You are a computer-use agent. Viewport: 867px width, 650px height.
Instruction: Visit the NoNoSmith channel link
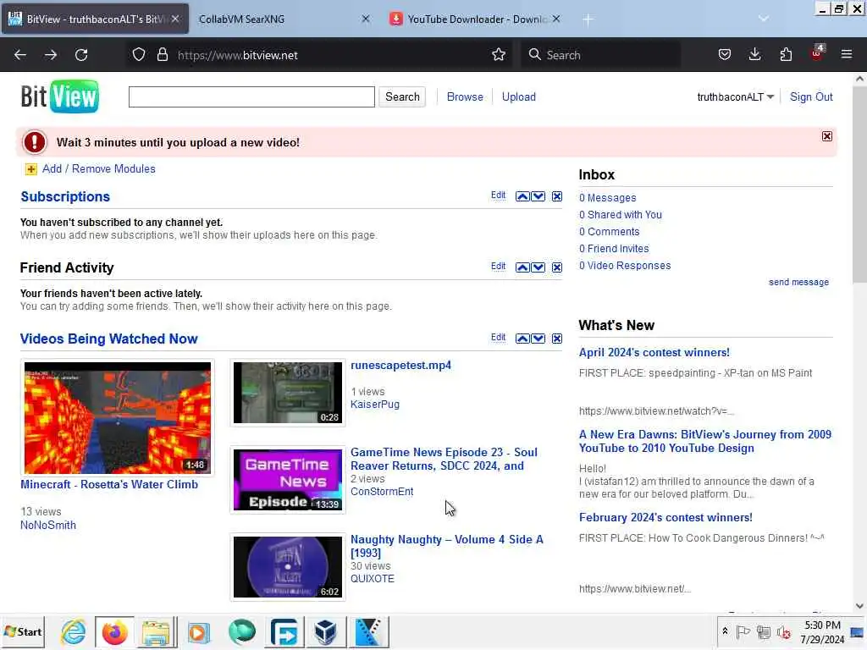coord(48,525)
